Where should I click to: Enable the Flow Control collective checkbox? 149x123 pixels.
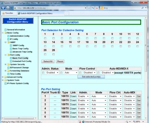click(x=80, y=73)
